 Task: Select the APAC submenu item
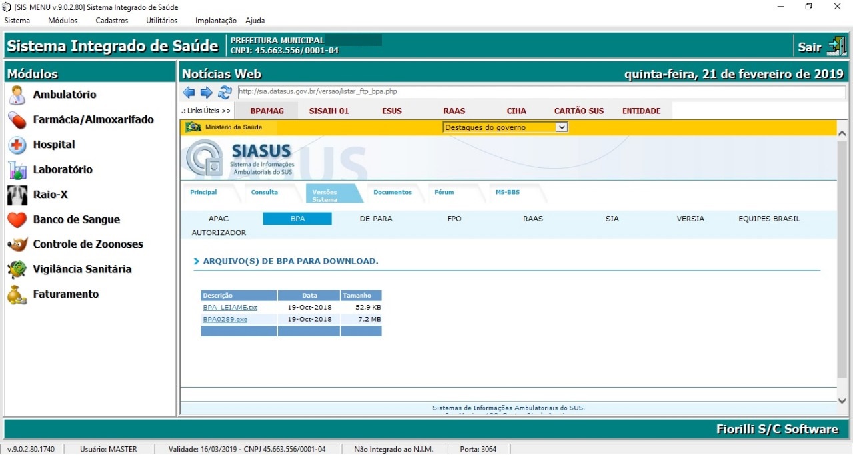click(x=219, y=219)
